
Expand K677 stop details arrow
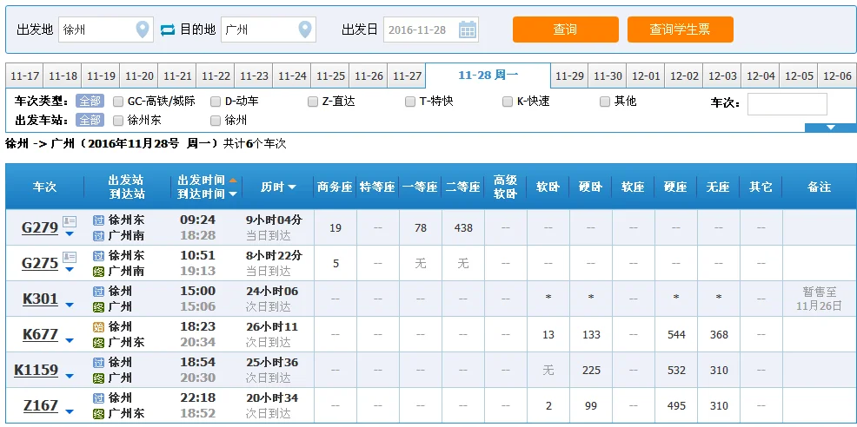tap(70, 341)
